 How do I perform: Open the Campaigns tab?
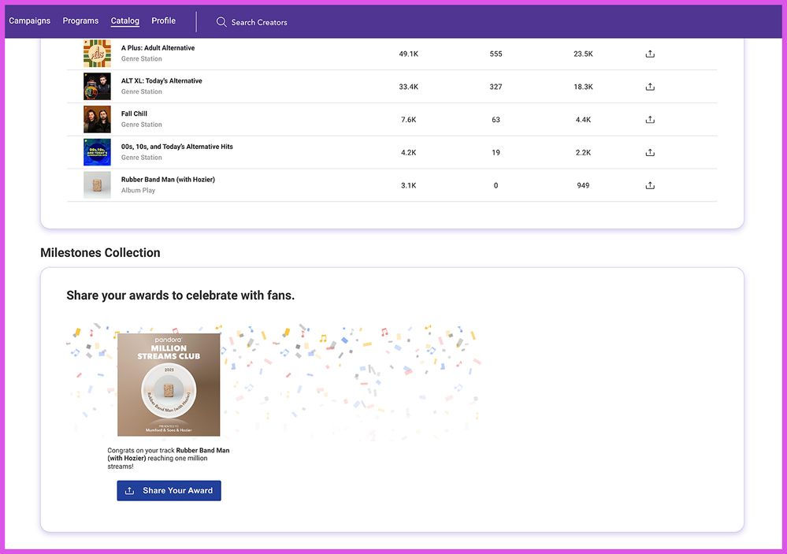click(x=30, y=20)
